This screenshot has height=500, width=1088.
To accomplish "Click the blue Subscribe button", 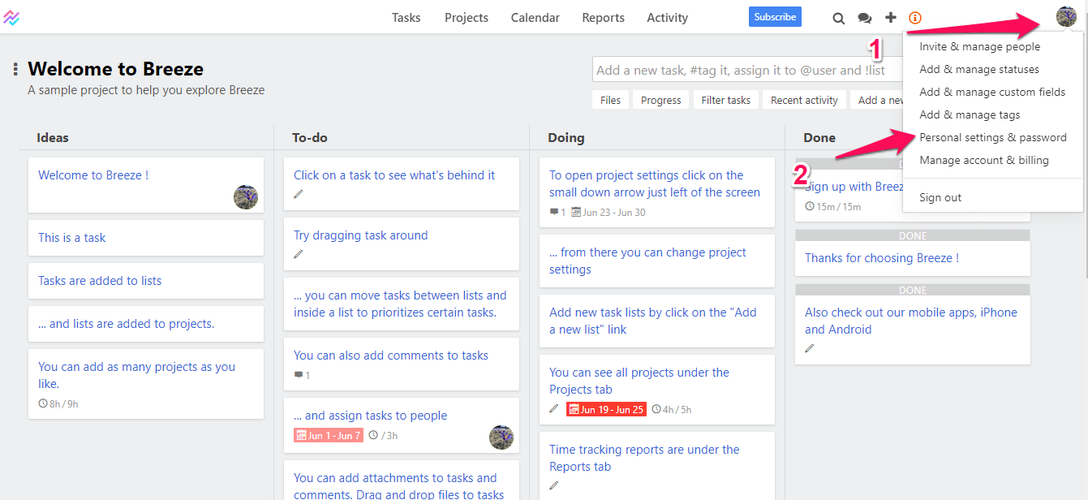I will point(775,17).
